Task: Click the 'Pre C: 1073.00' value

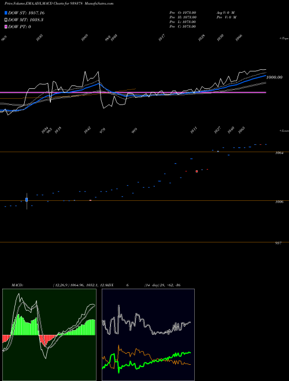Action: click(x=183, y=27)
